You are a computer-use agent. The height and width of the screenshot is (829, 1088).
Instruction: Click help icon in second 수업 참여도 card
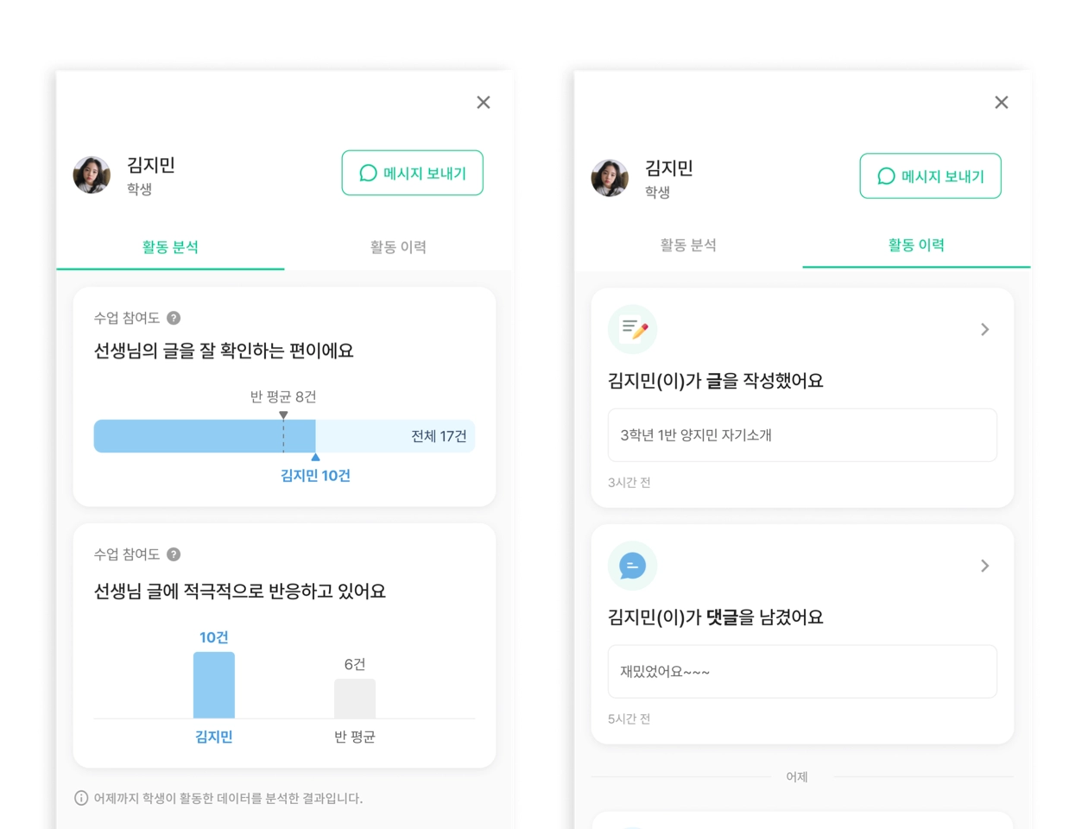coord(174,554)
